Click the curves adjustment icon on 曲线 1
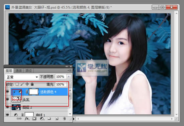 tap(16, 115)
